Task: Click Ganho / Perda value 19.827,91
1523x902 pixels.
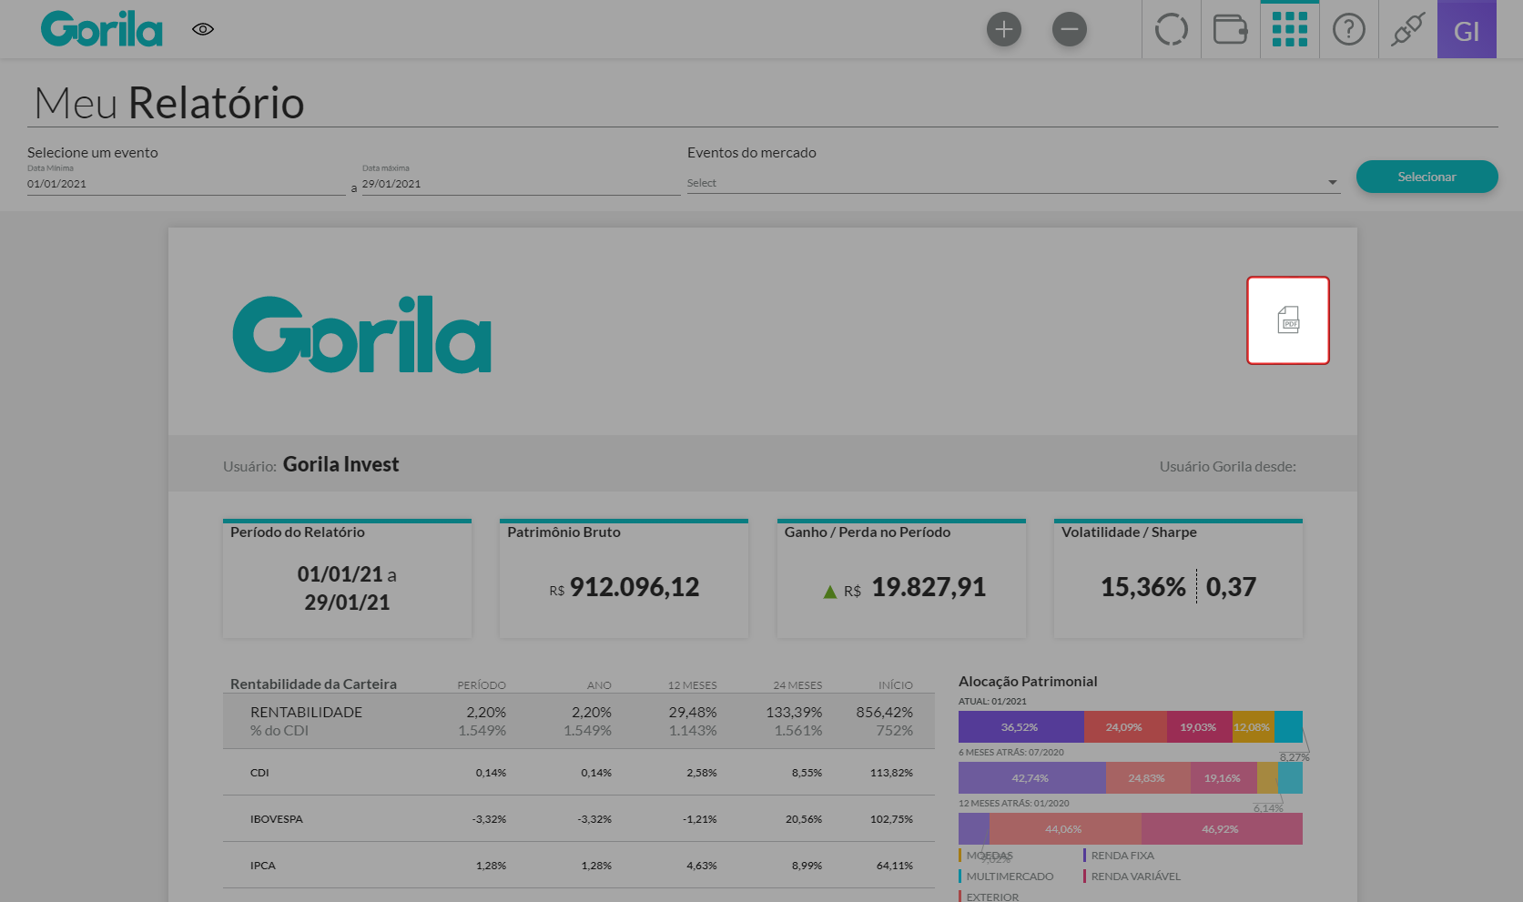Action: 929,587
